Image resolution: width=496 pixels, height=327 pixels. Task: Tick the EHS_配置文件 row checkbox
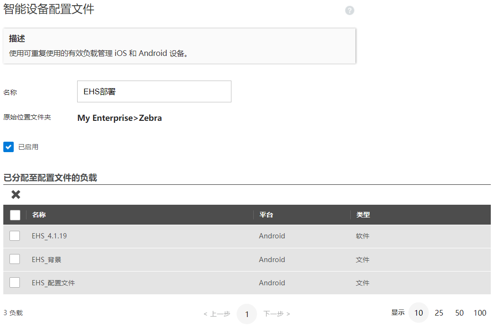tap(15, 282)
